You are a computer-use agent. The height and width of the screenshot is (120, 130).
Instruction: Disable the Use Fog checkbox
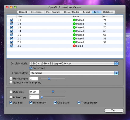click(x=11, y=102)
